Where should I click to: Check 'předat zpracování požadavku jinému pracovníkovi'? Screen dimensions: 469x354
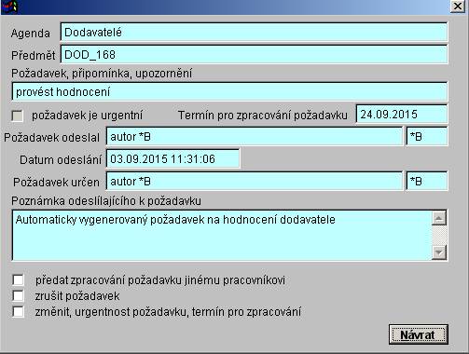pyautogui.click(x=18, y=279)
